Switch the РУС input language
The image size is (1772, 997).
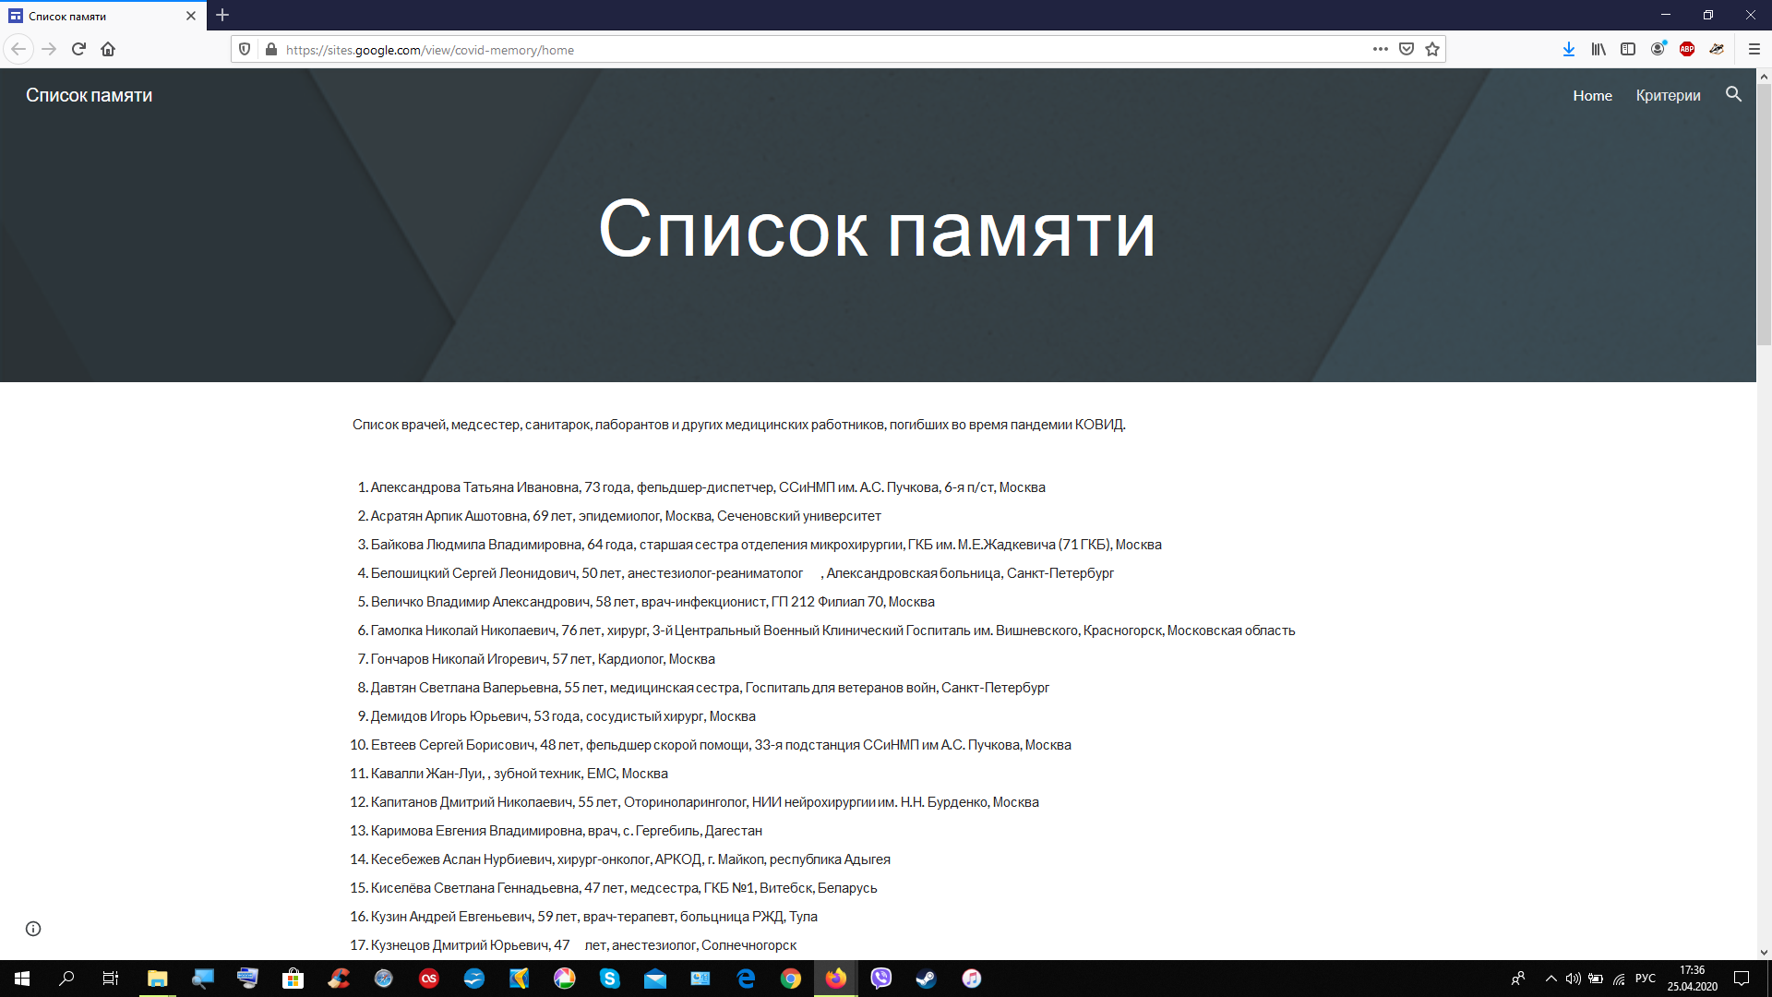coord(1645,979)
